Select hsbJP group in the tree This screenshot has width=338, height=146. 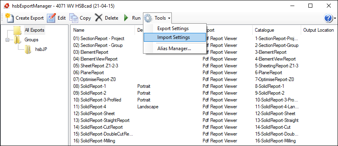[41, 49]
